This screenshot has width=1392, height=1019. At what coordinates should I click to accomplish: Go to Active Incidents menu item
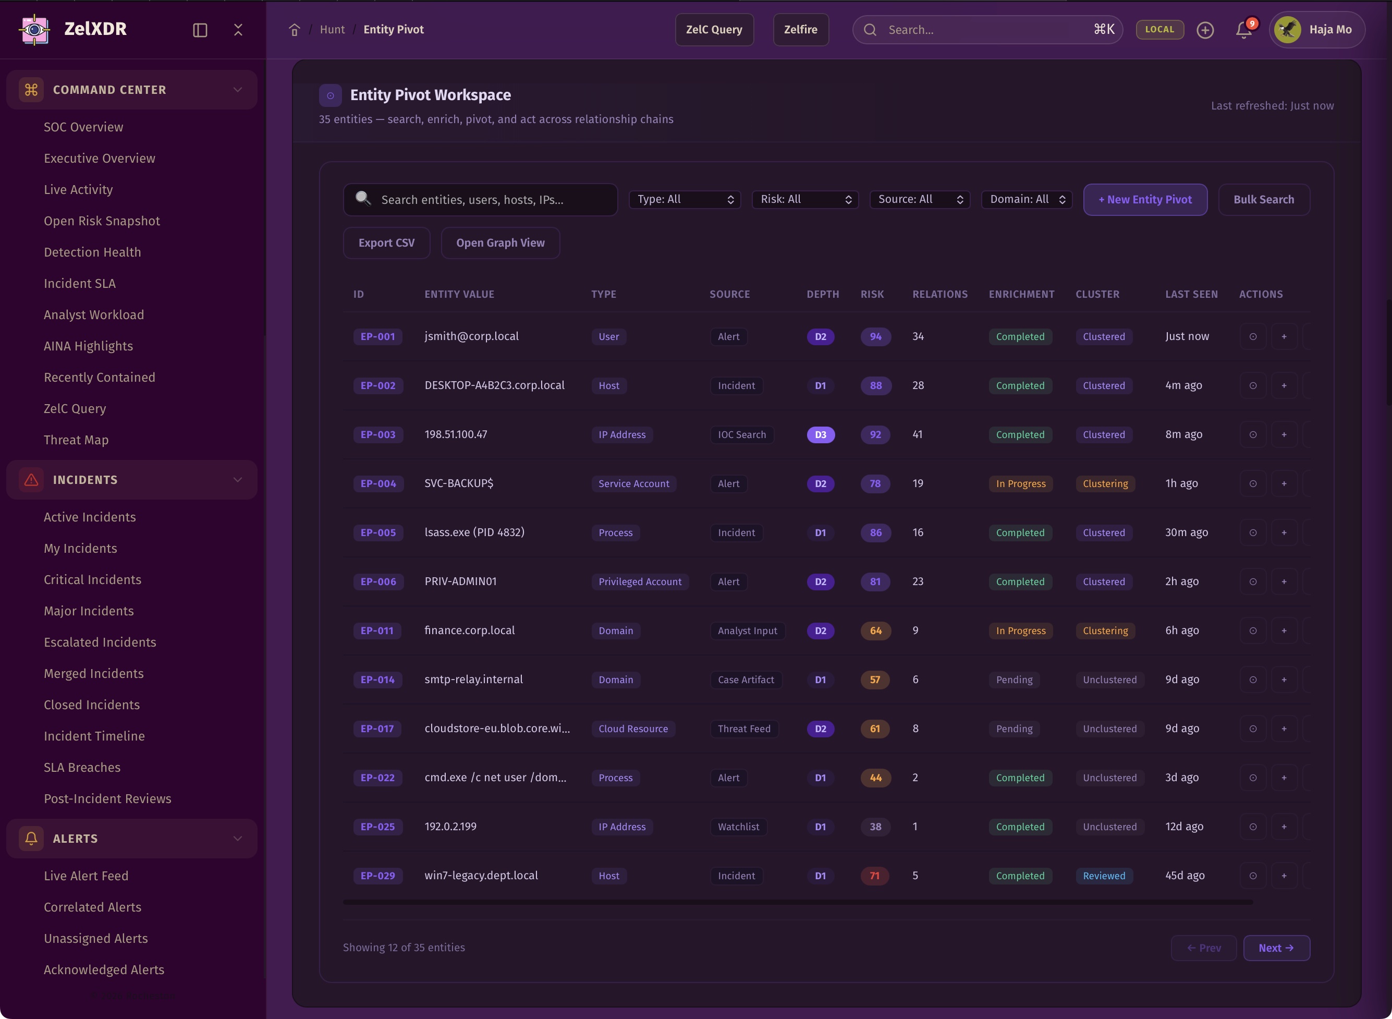point(89,517)
